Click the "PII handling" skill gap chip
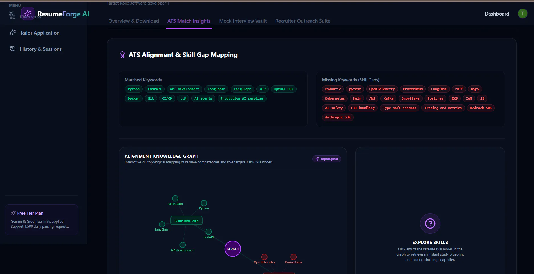 coord(363,108)
